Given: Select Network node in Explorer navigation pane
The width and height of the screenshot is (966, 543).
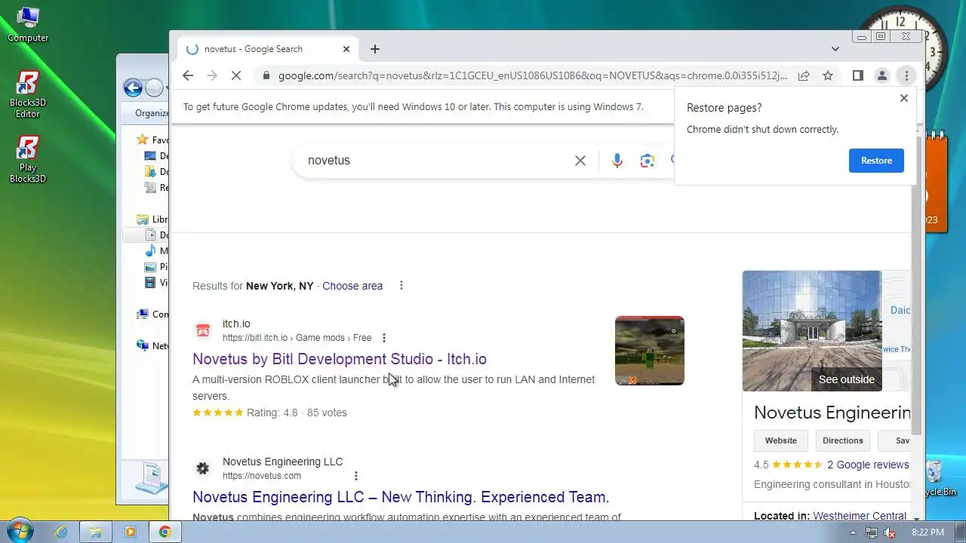Looking at the screenshot, I should click(x=153, y=346).
